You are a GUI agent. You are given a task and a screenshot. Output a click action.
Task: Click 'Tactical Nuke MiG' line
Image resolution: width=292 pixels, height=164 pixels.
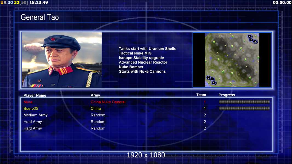click(x=135, y=53)
